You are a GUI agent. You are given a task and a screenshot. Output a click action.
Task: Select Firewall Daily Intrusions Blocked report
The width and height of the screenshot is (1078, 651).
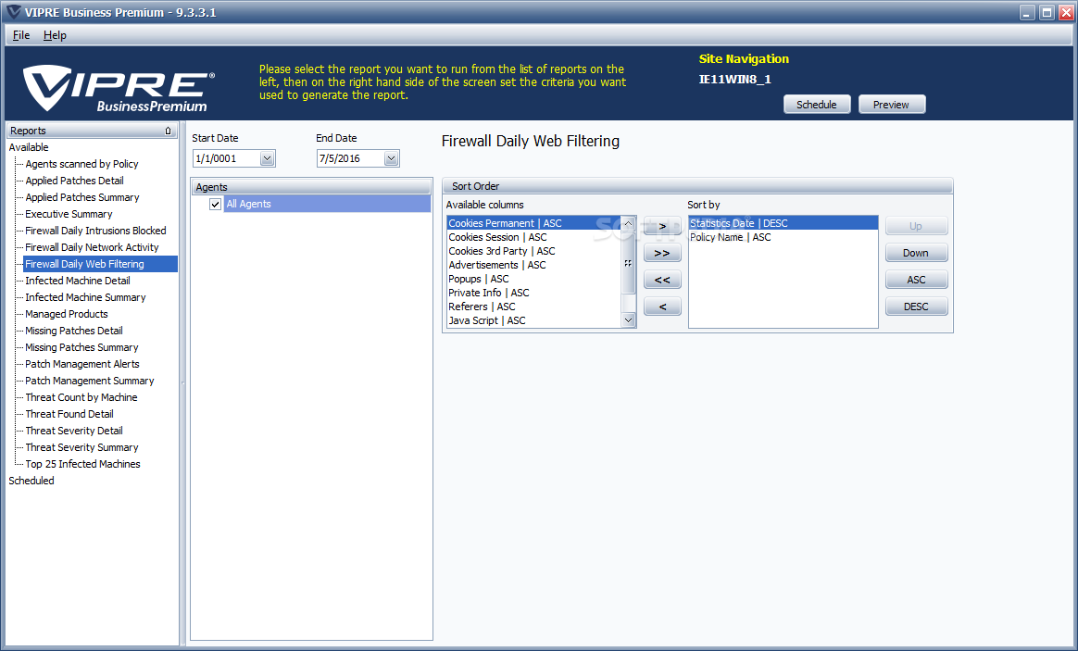click(95, 231)
